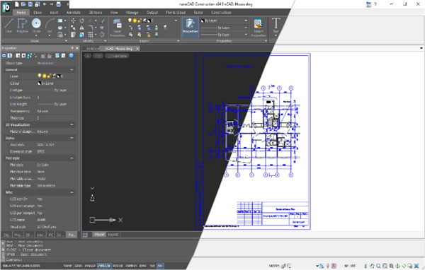Select the Polyline tool
425x270 pixels.
pyautogui.click(x=22, y=25)
